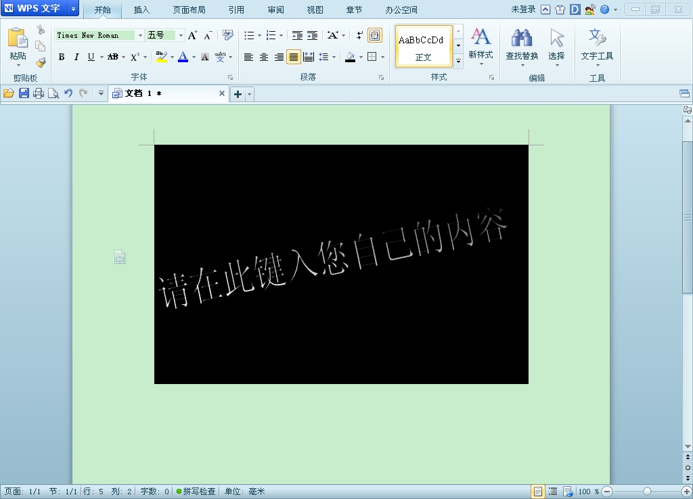Image resolution: width=693 pixels, height=499 pixels.
Task: Toggle paragraph marks display icon
Action: 359,35
